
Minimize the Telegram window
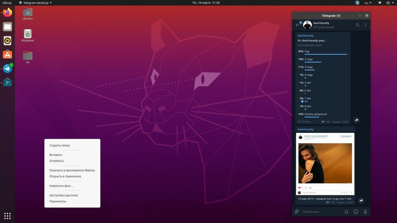pyautogui.click(x=353, y=15)
